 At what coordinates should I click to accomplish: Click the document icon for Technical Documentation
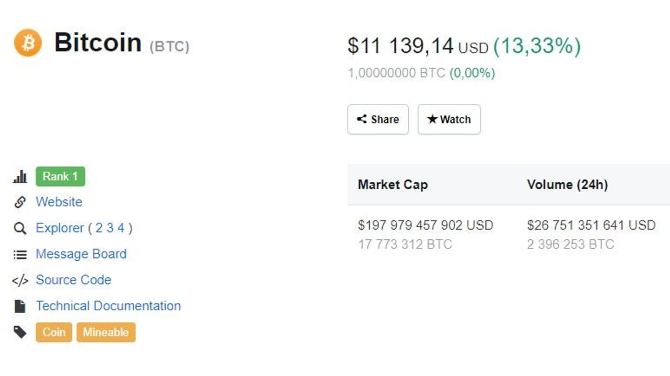coord(20,306)
